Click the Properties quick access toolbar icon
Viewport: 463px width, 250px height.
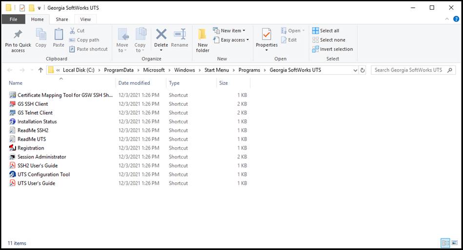(22, 8)
